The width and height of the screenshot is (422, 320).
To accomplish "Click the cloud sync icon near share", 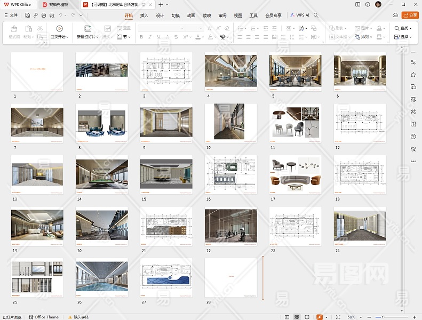I will tap(395, 15).
